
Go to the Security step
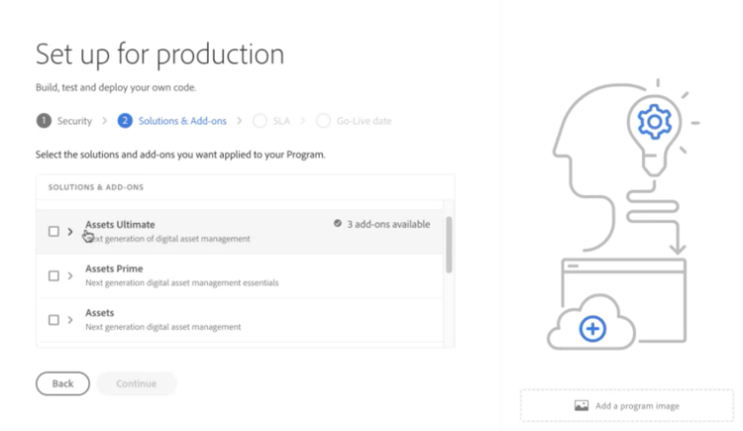74,121
